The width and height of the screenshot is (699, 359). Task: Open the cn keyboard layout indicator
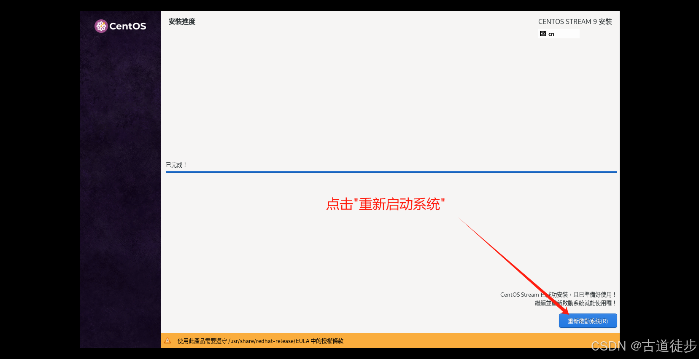559,34
